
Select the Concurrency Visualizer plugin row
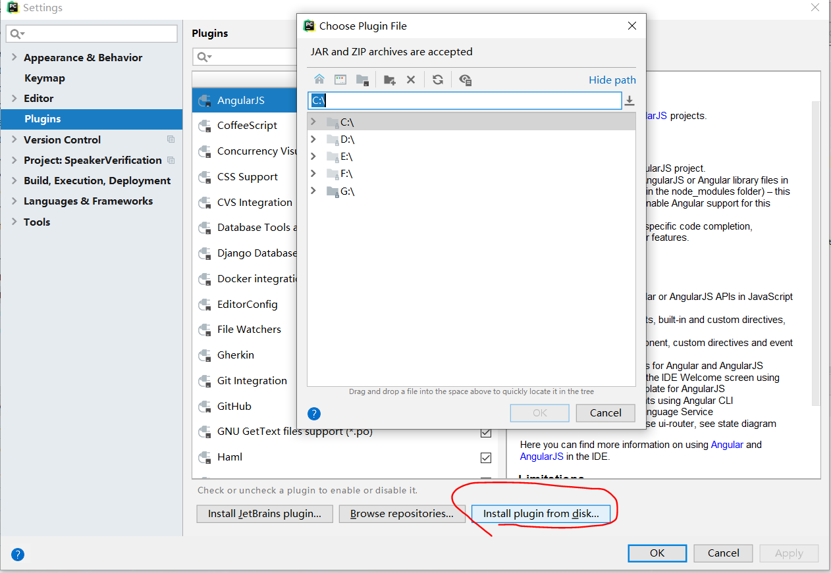click(245, 151)
